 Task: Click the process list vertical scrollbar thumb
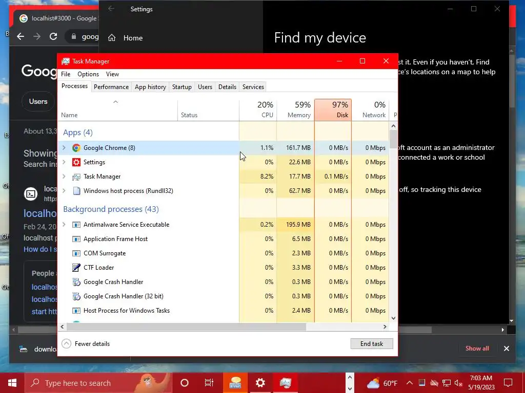pos(393,139)
